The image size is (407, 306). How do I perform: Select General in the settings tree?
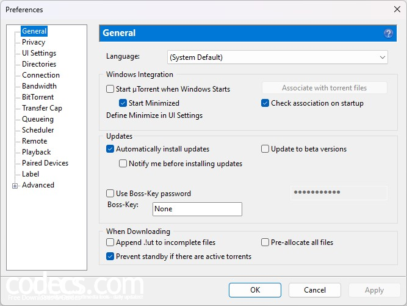coord(34,31)
